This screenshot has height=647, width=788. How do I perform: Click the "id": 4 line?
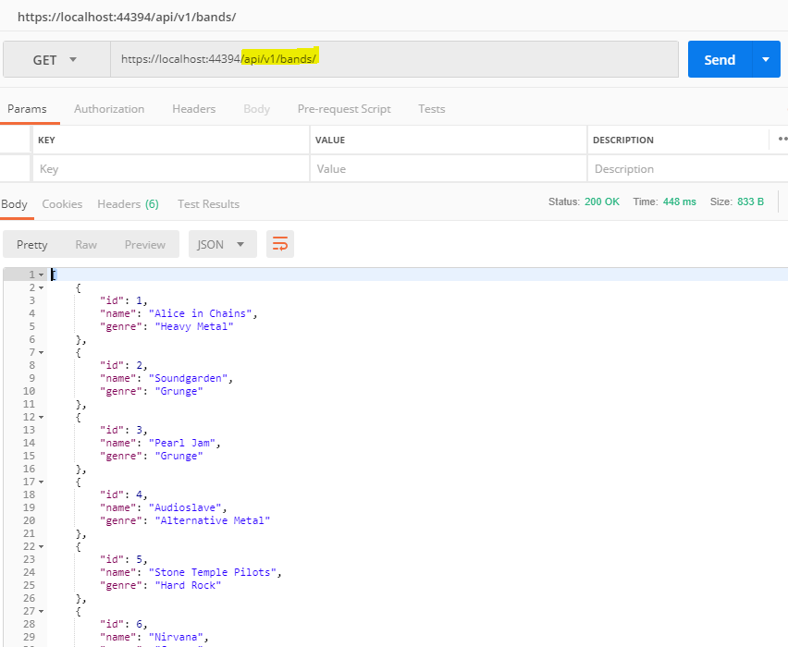(124, 494)
